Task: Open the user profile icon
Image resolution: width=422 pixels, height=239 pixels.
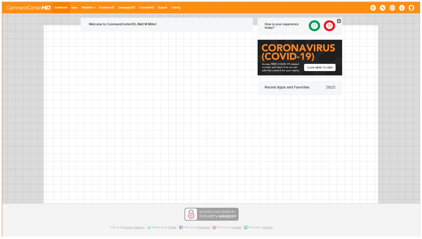Action: click(411, 8)
